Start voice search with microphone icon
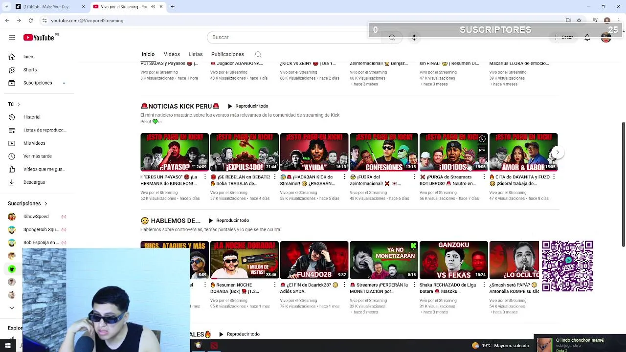 pos(414,38)
